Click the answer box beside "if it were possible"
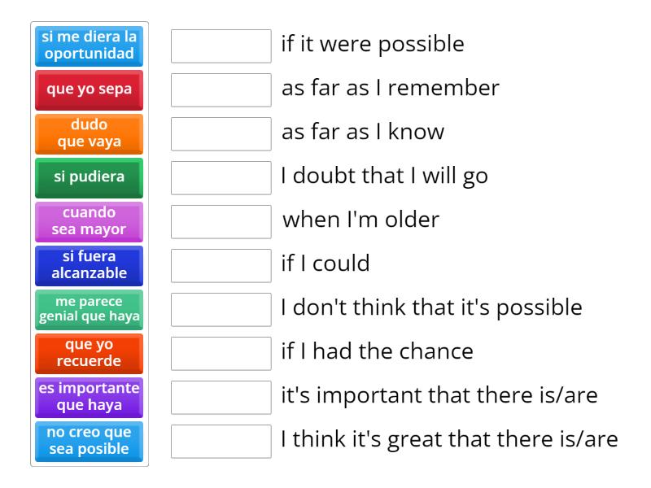651x488 pixels. (x=221, y=46)
